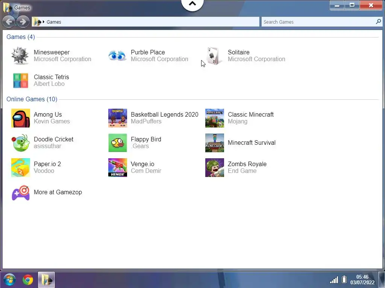This screenshot has width=385, height=288.
Task: Open the Zombs Royale soldier icon
Action: pyautogui.click(x=215, y=168)
